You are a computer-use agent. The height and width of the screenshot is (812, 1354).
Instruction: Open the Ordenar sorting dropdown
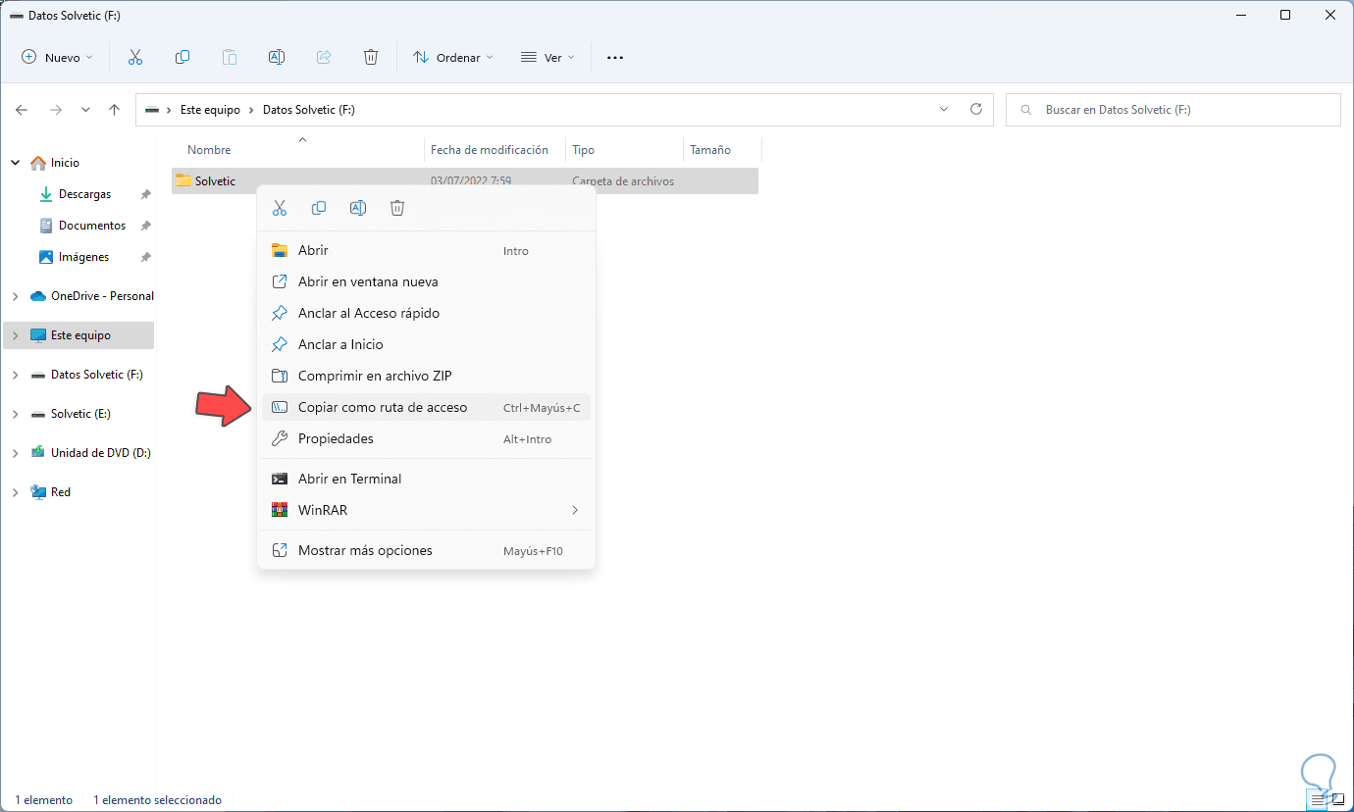pos(452,58)
